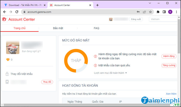Open the saved password key icon
Screen dimensions: 181x107
(x=138, y=12)
